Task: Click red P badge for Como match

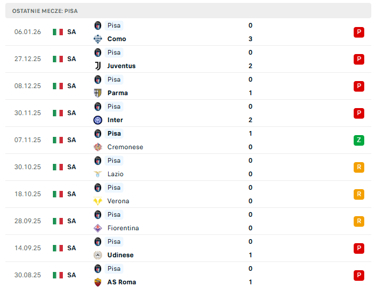Action: pos(358,32)
